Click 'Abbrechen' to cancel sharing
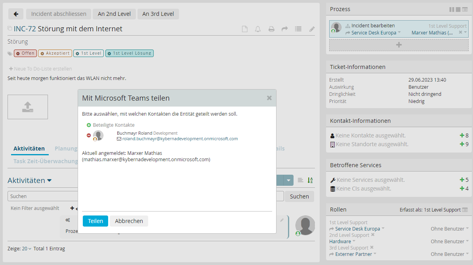This screenshot has height=265, width=473. [x=129, y=221]
